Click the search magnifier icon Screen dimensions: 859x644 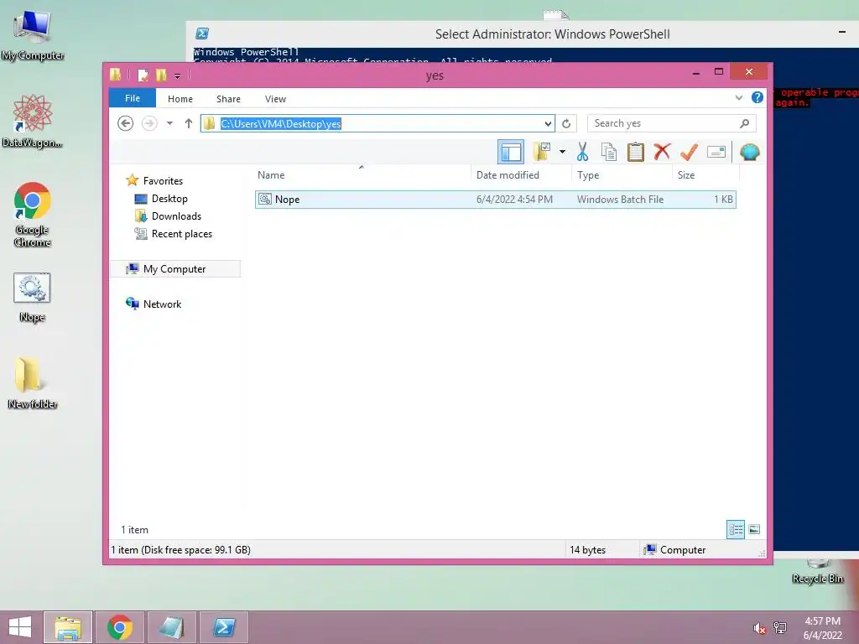coord(745,124)
